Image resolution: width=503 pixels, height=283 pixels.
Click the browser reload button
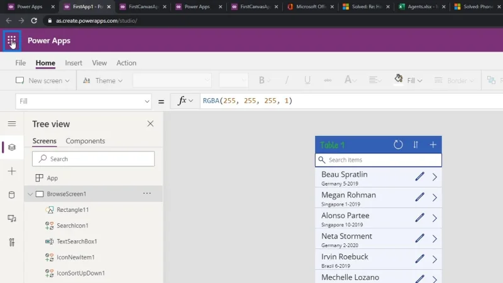(34, 21)
